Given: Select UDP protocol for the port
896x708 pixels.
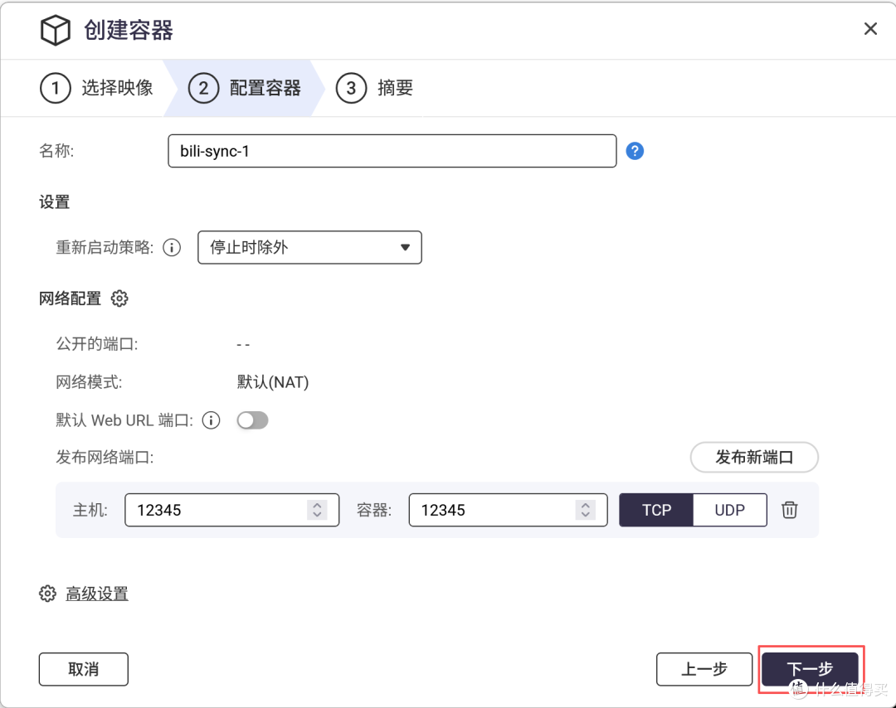Looking at the screenshot, I should point(730,510).
